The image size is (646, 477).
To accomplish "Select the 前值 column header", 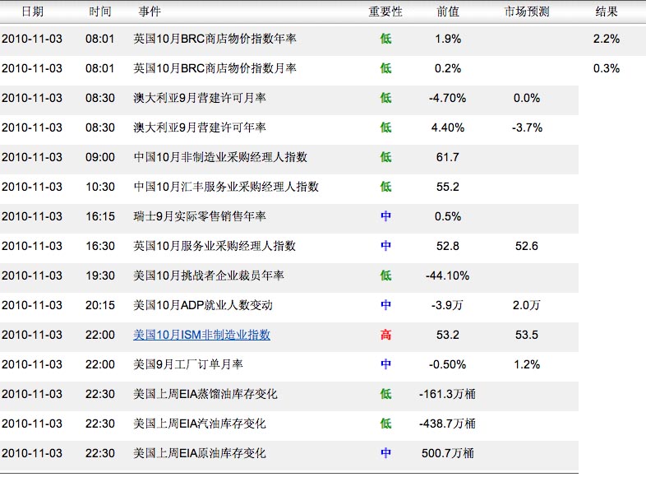I will click(449, 12).
